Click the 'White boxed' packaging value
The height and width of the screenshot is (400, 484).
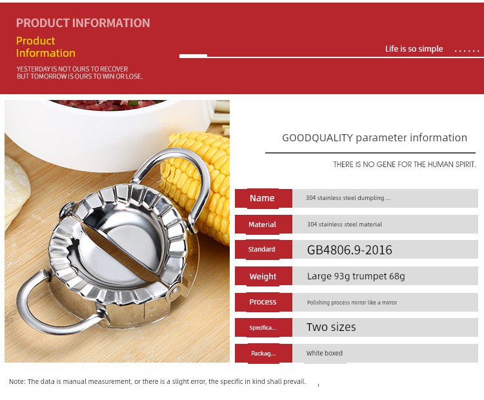coord(325,354)
